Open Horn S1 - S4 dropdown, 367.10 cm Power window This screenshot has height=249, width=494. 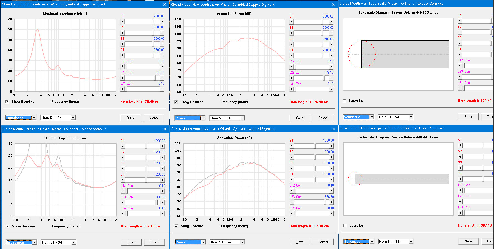(x=242, y=242)
